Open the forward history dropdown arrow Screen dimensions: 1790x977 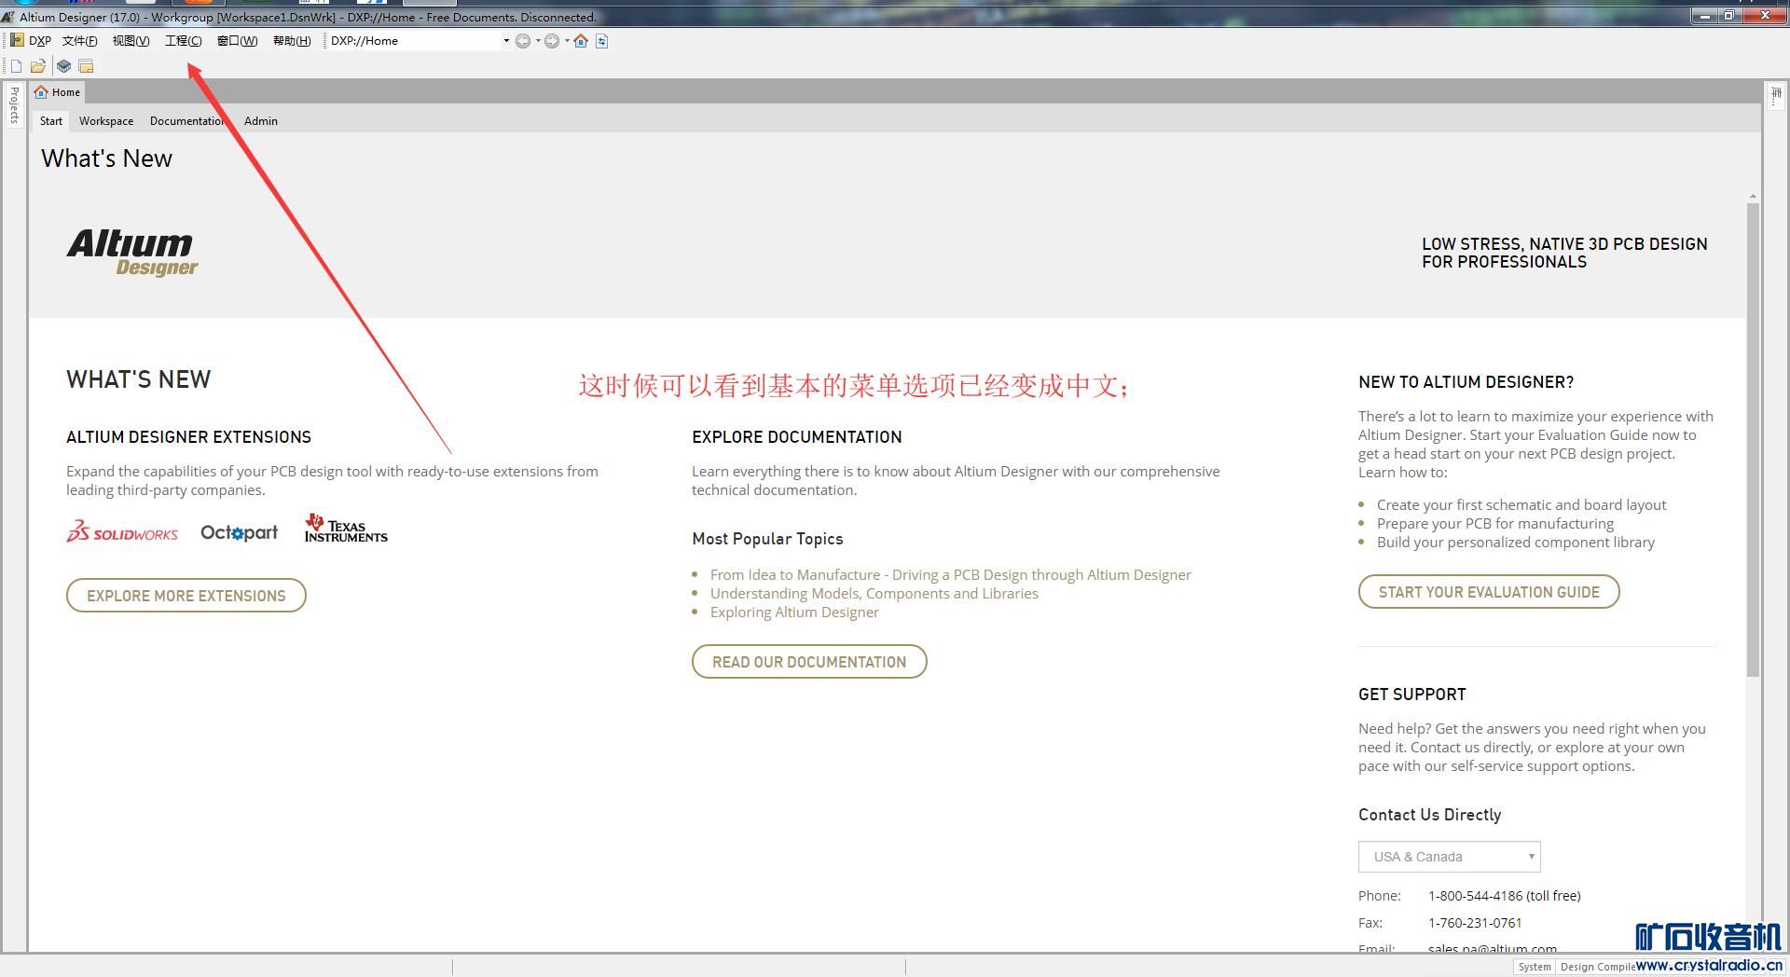coord(567,41)
